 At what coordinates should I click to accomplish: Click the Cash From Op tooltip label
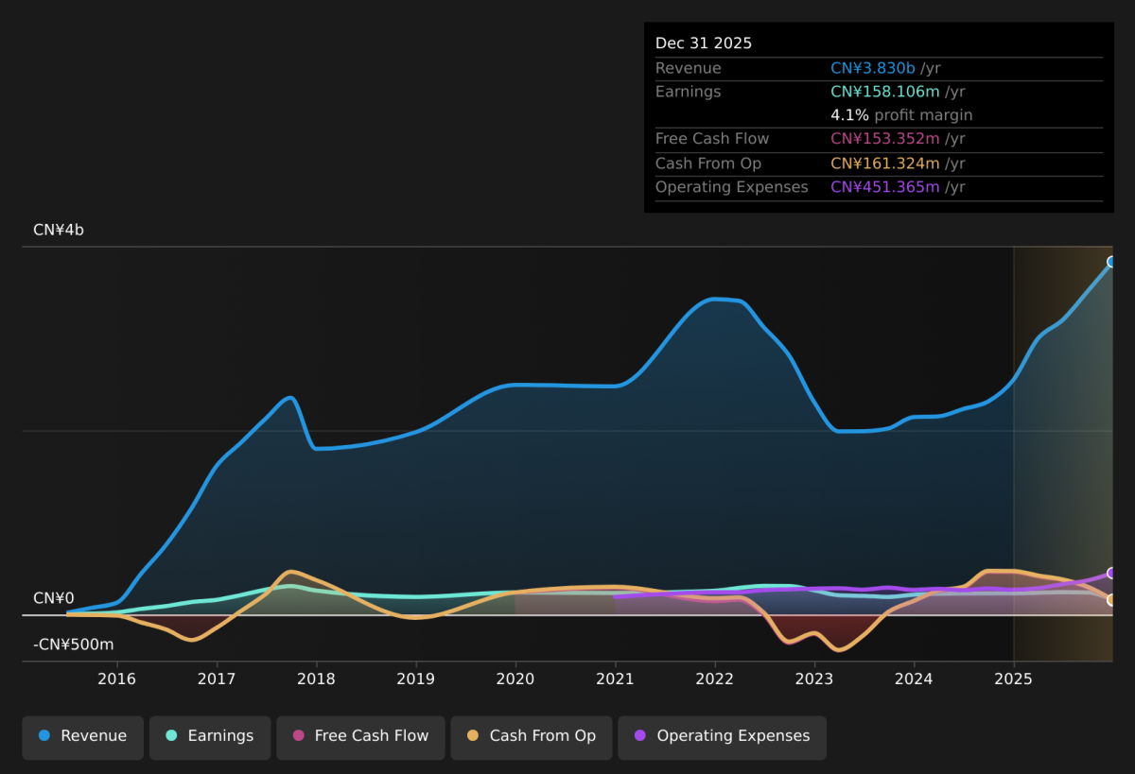click(708, 163)
